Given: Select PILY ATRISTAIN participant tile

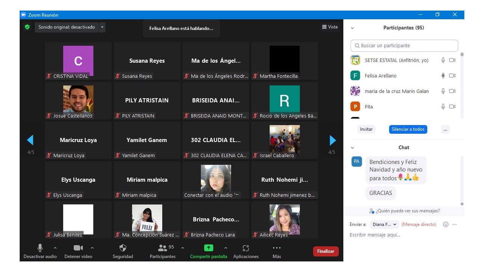Looking at the screenshot, I should coord(147,100).
